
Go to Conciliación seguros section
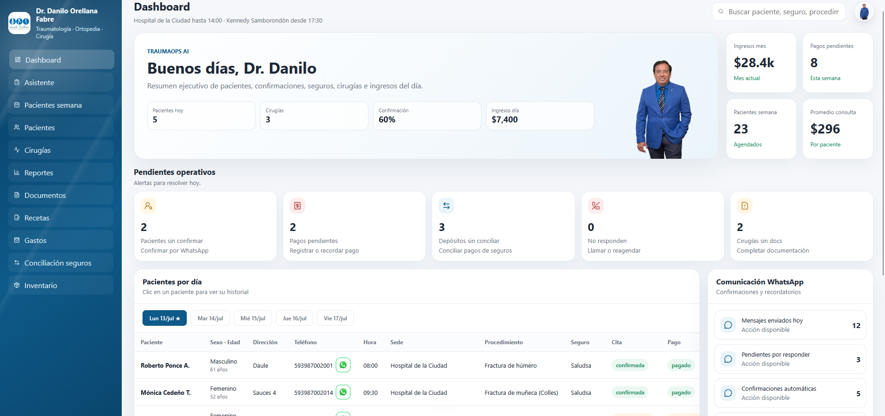61,263
